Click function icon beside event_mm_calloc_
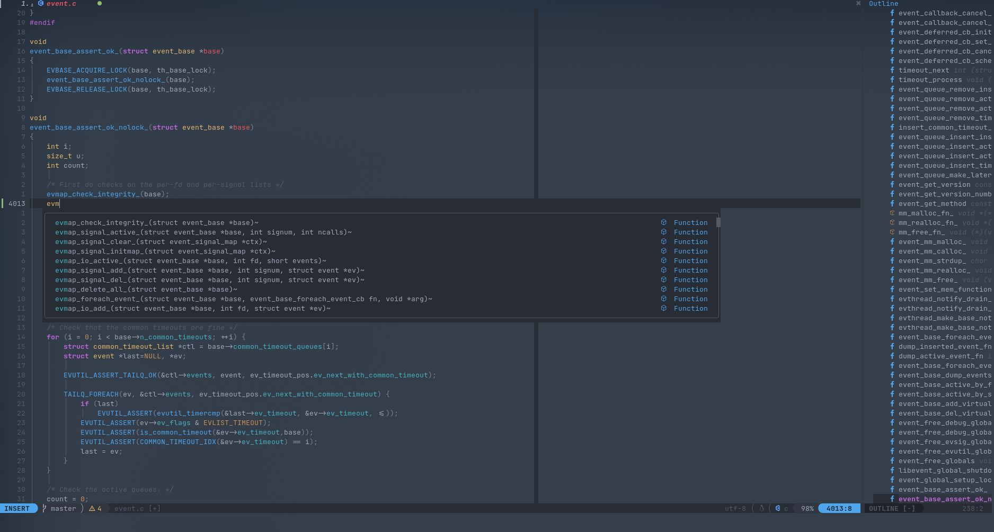994x532 pixels. click(892, 251)
